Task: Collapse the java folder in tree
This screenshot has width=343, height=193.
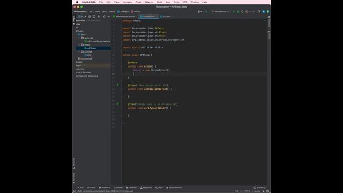Action: [77, 34]
